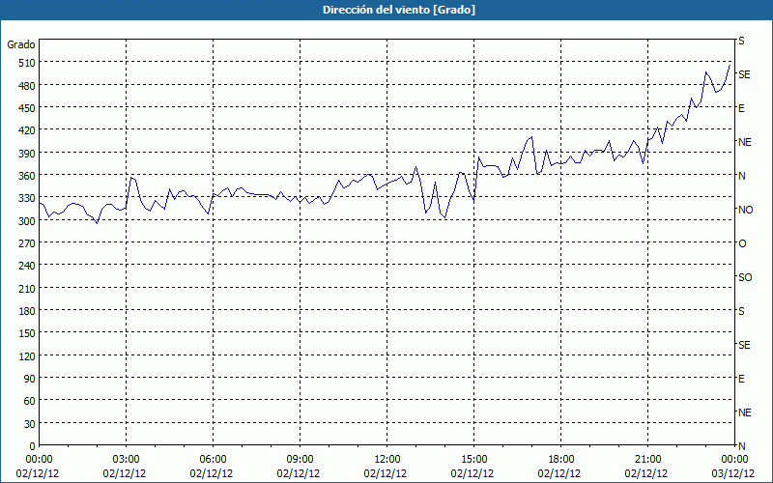This screenshot has width=773, height=483.
Task: Click the 360 value on the y-axis
Action: coord(27,176)
